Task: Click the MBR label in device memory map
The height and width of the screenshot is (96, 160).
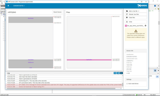Action: (x=30, y=68)
